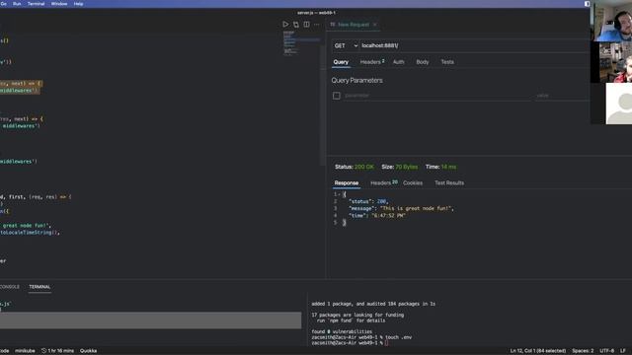Edit the localhost request URL field

point(474,45)
